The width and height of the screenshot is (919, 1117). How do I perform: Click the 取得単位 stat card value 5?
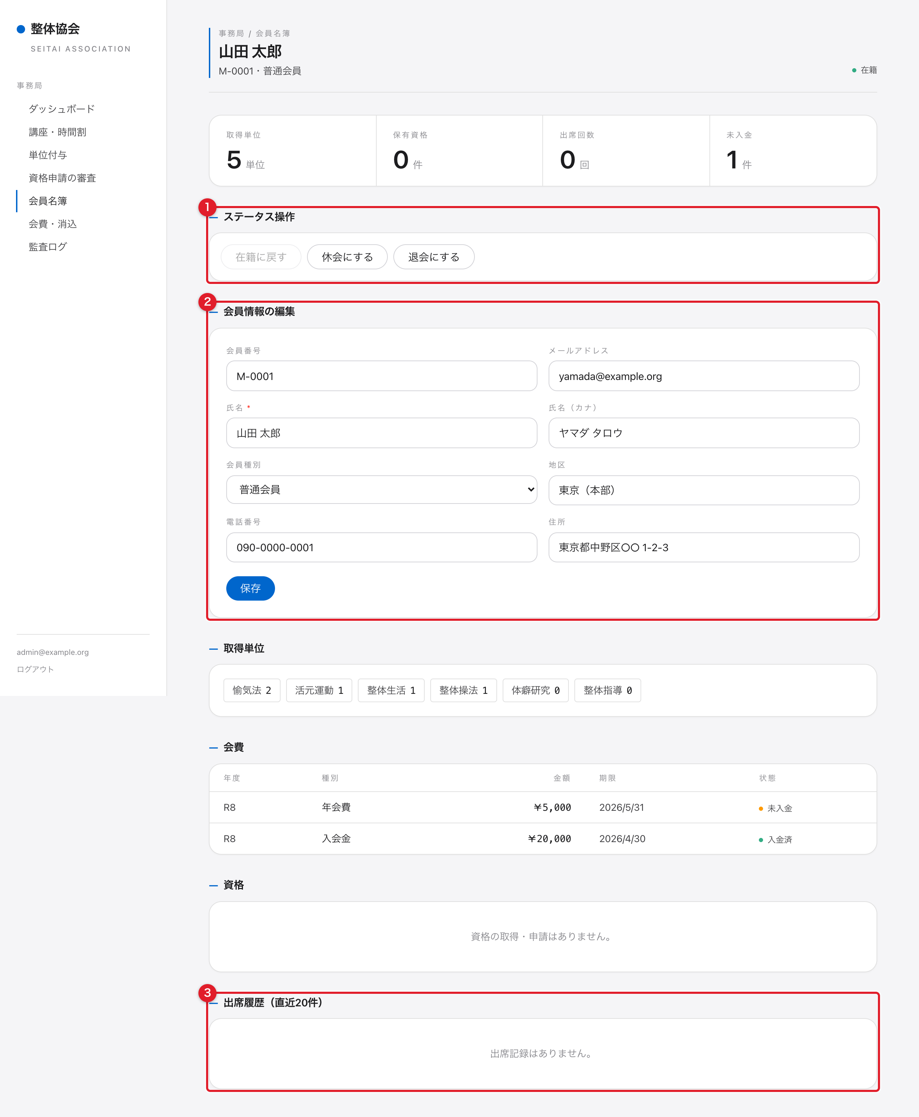(234, 160)
